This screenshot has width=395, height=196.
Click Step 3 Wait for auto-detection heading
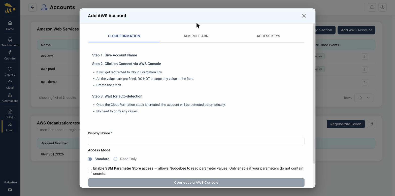[117, 96]
